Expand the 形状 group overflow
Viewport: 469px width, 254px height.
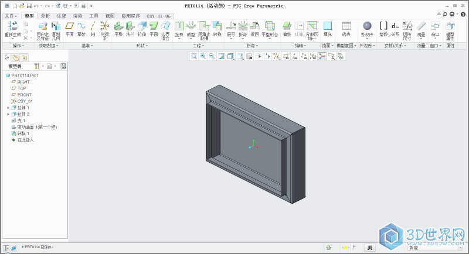click(142, 46)
